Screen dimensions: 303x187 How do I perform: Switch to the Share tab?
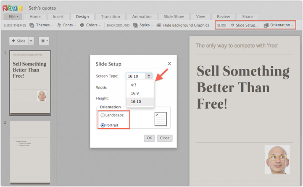tap(248, 17)
